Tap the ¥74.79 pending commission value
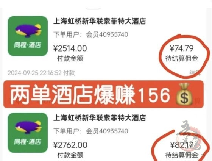The height and width of the screenshot is (161, 212). pos(182,48)
